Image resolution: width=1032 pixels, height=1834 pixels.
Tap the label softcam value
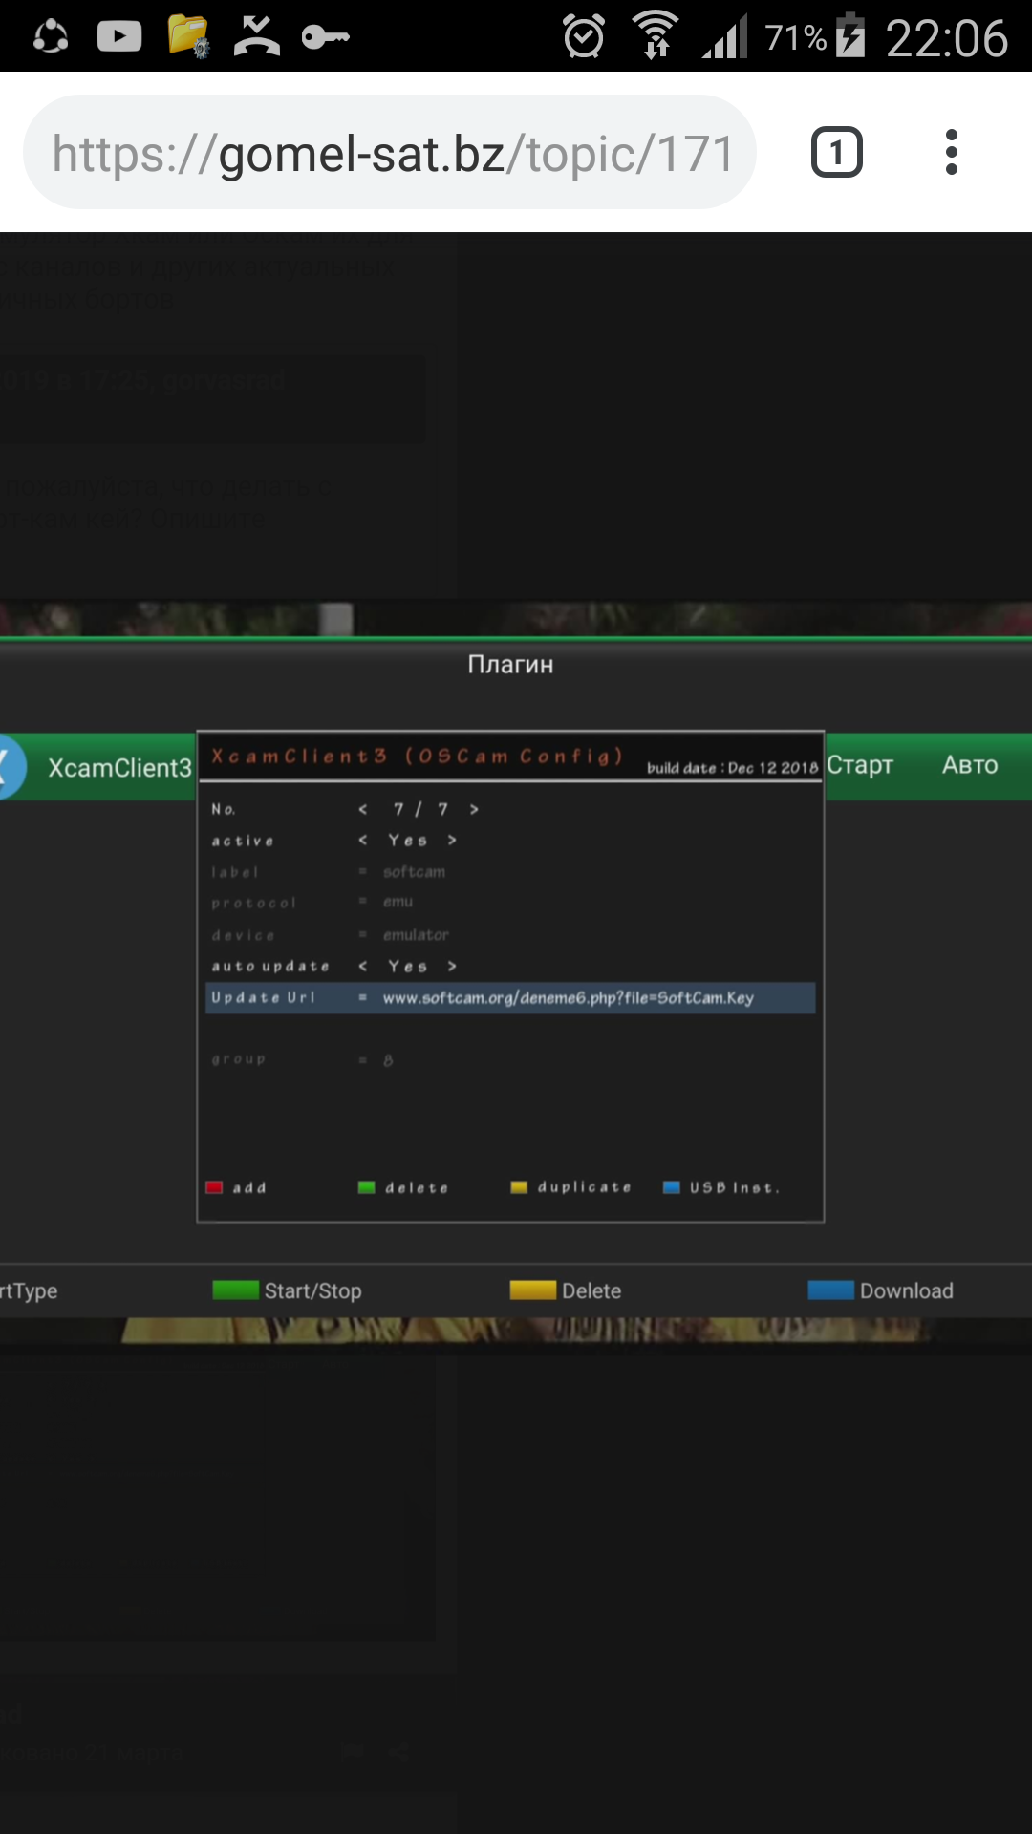414,871
